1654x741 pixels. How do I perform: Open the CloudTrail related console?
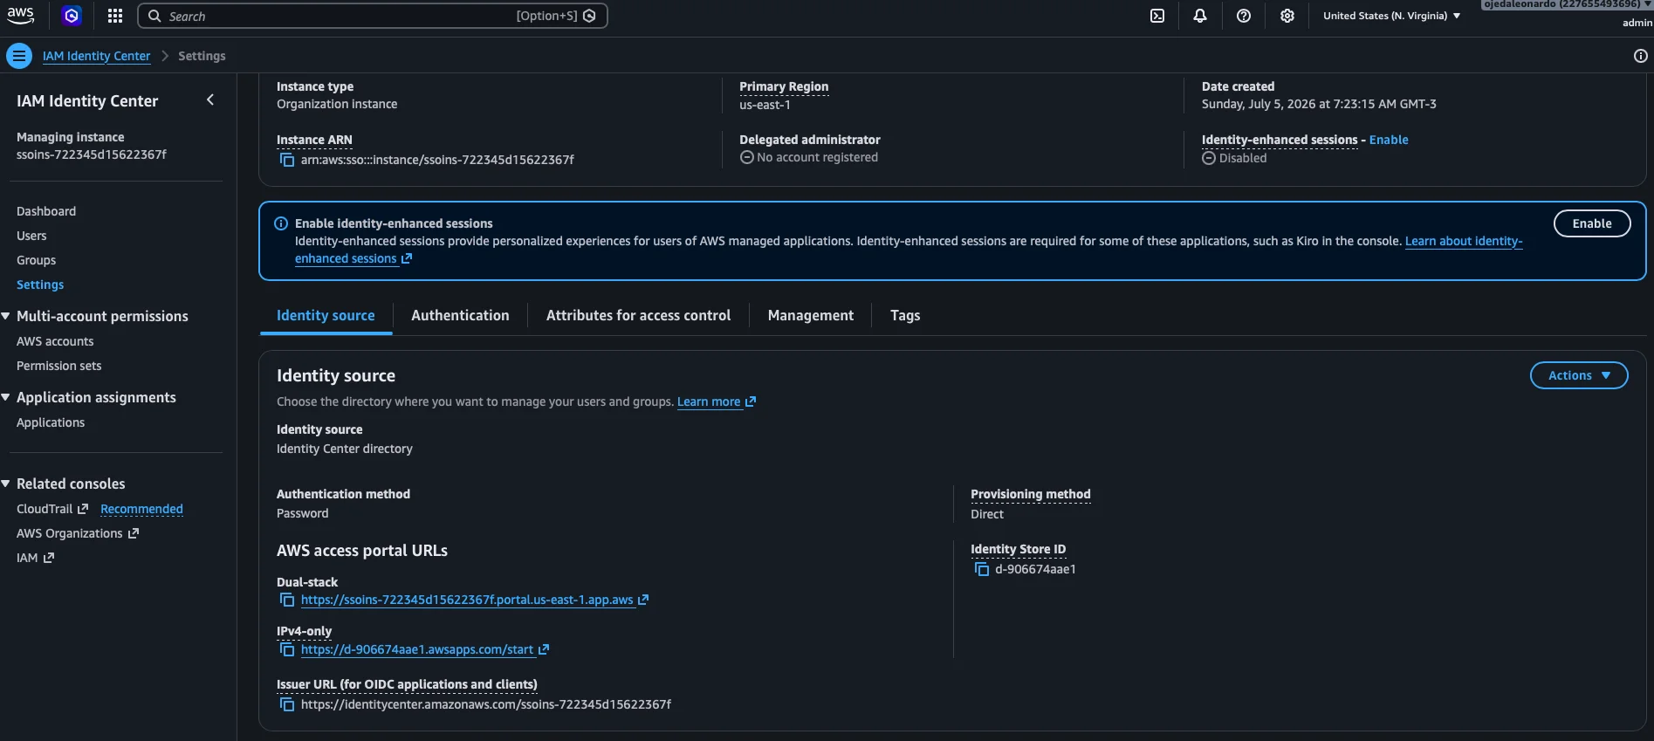[x=45, y=509]
